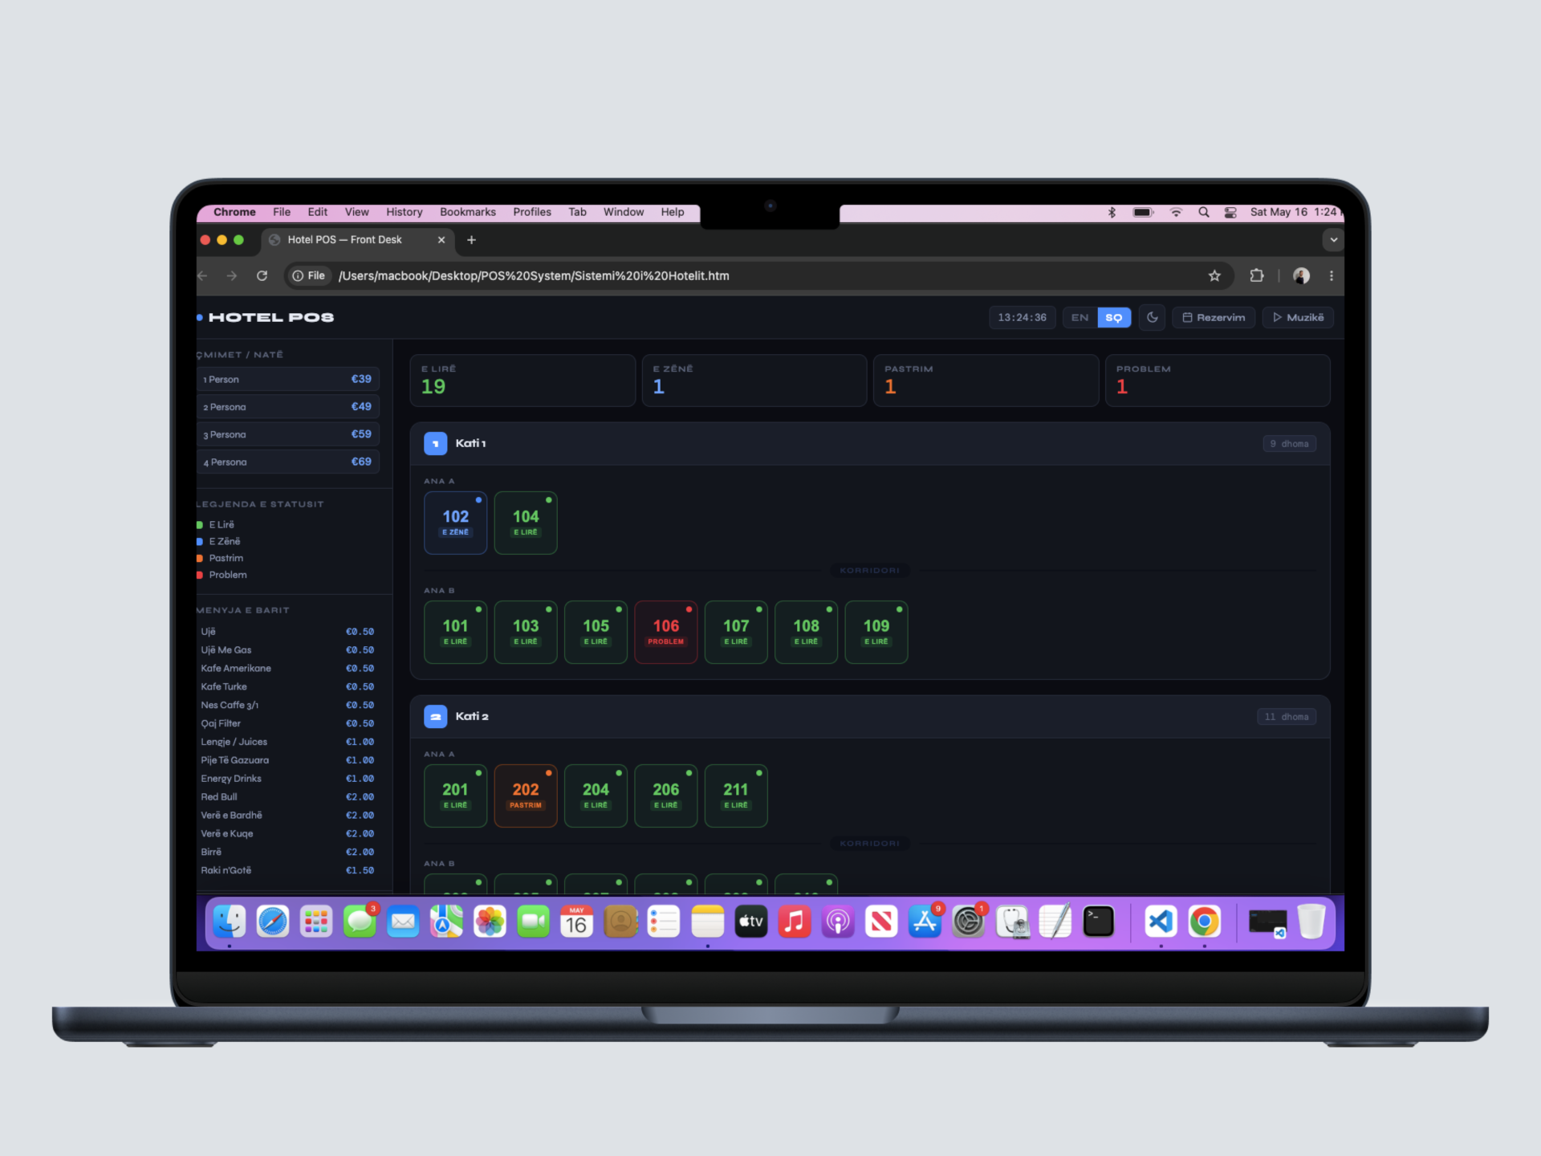
Task: Click the Red Bull bar menu item
Action: tap(287, 797)
